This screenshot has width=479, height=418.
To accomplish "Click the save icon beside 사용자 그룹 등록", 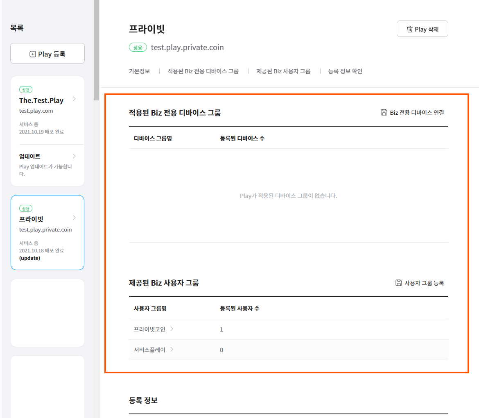I will (398, 283).
